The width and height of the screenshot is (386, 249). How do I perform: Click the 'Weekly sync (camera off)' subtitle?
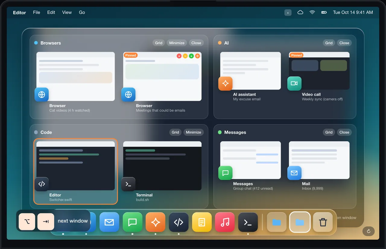coord(322,99)
